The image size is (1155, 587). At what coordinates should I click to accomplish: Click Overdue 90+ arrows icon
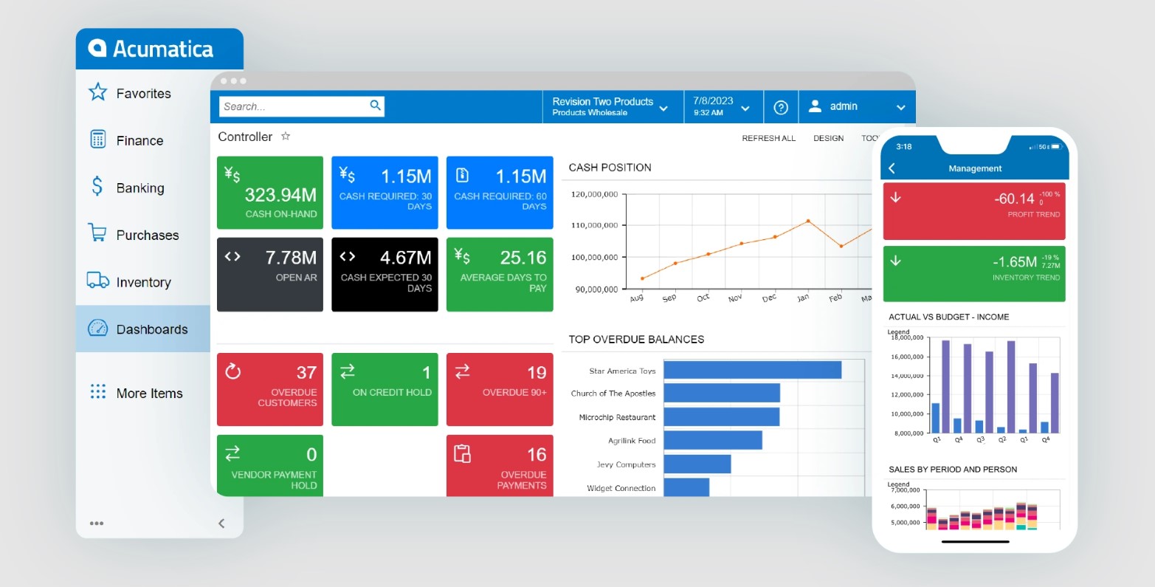463,372
